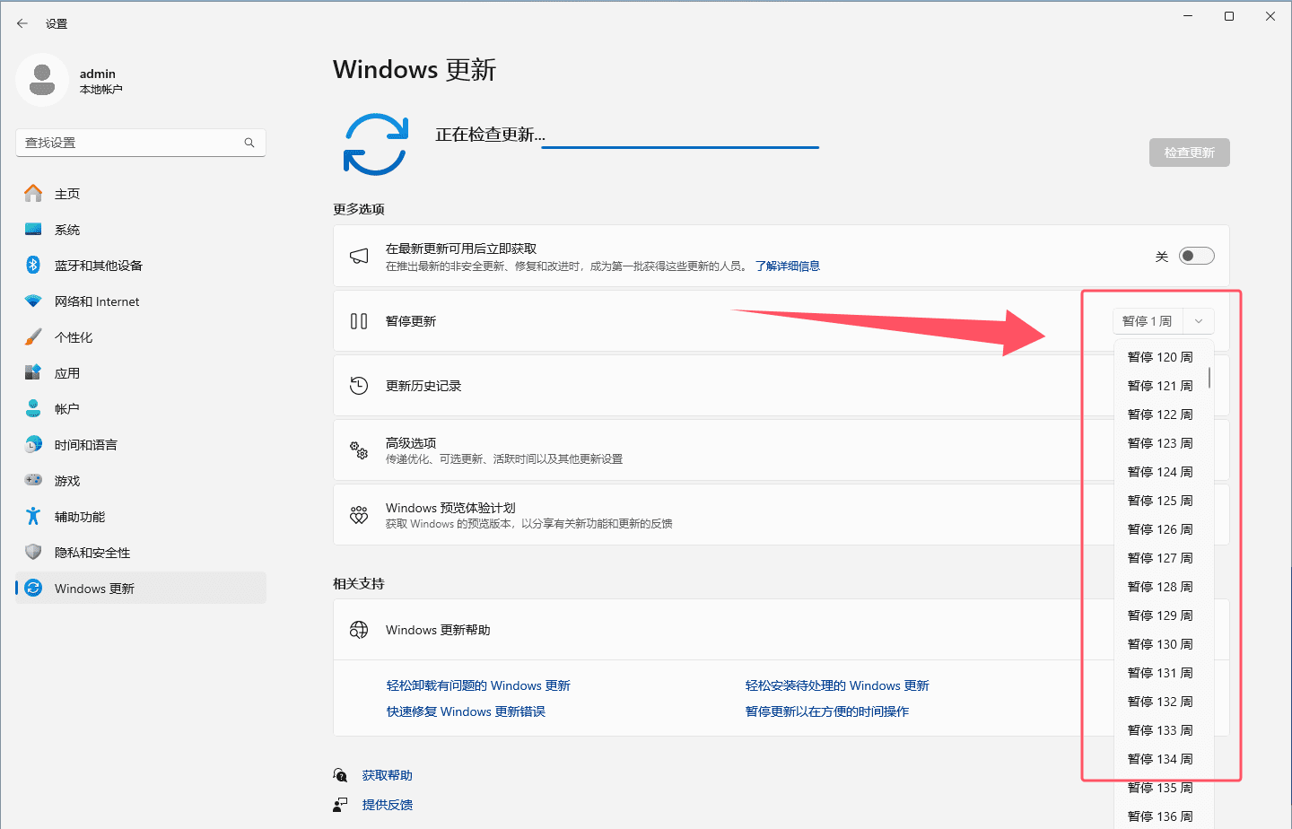Click the 检查更新 button
The width and height of the screenshot is (1292, 829).
coord(1190,153)
